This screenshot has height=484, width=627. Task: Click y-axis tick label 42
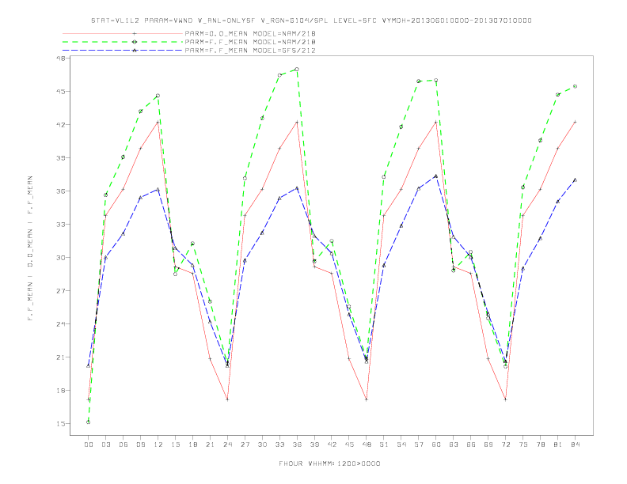pos(61,125)
